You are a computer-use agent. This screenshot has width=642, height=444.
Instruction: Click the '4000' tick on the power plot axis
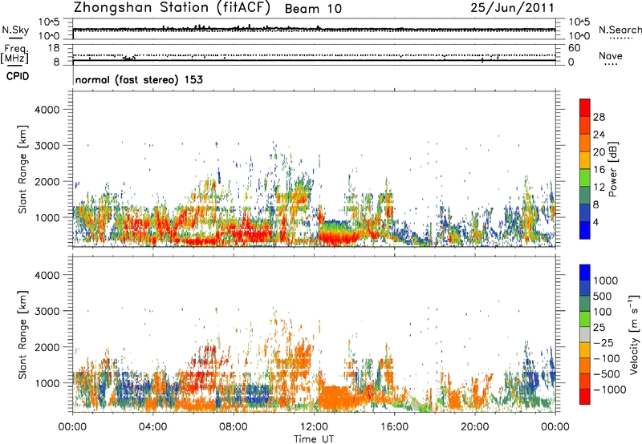point(47,110)
